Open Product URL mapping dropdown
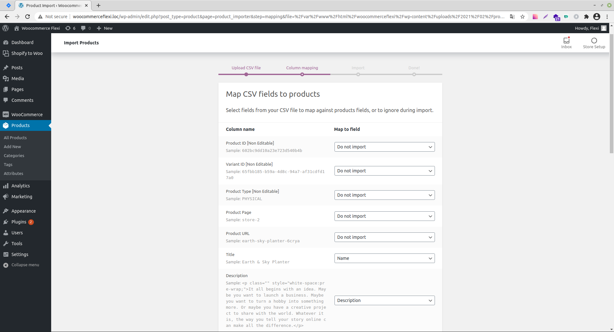Screen dimensions: 614x332 point(384,237)
